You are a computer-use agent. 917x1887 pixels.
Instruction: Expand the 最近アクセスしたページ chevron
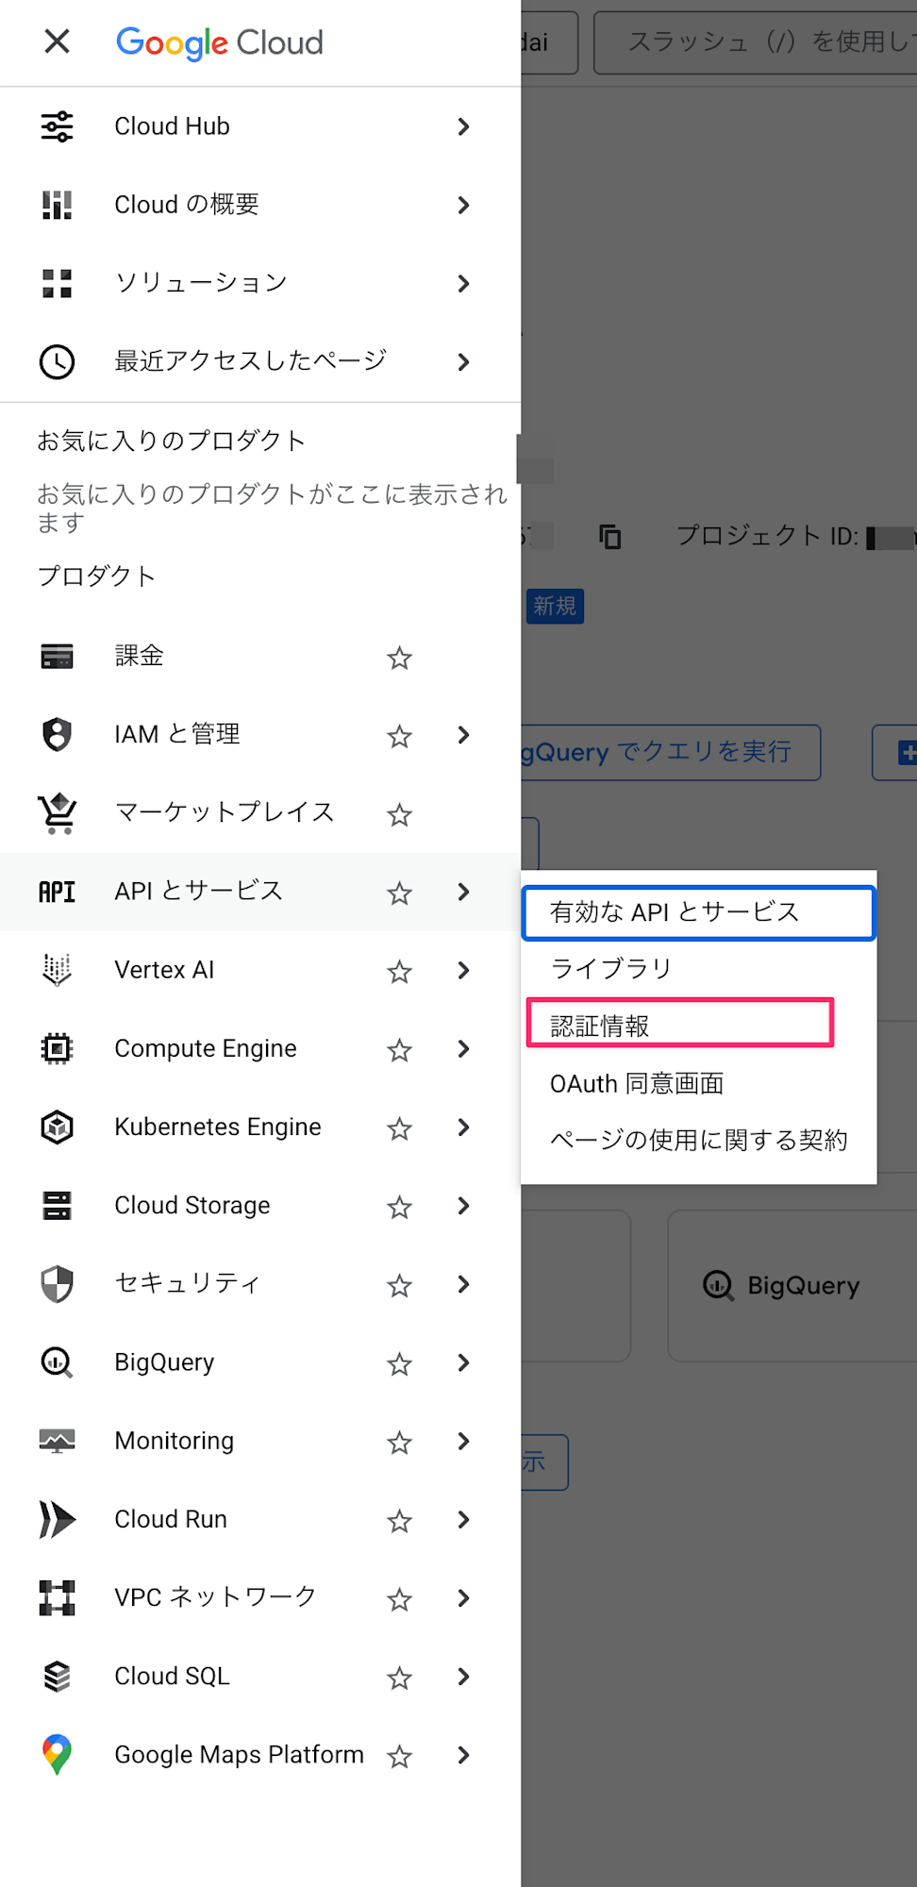463,361
